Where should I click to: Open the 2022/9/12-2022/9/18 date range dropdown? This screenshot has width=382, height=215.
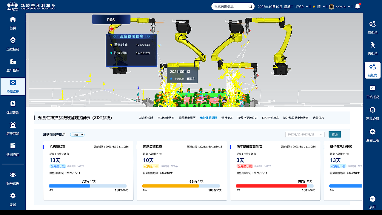click(305, 134)
